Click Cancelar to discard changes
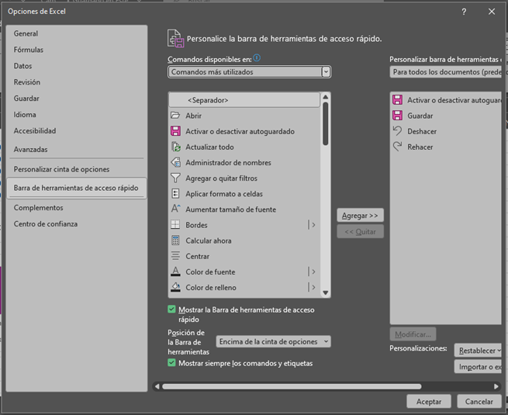Image resolution: width=508 pixels, height=415 pixels. (x=479, y=401)
